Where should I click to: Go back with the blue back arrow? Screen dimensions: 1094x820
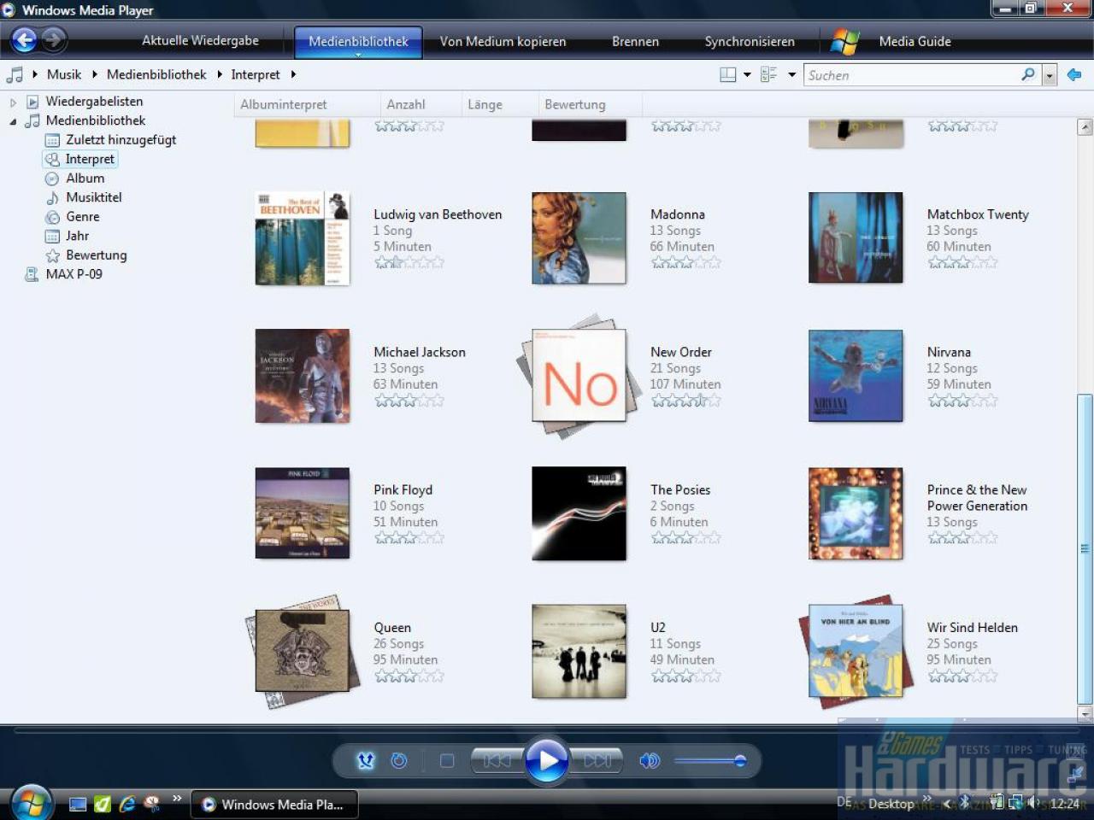tap(25, 39)
